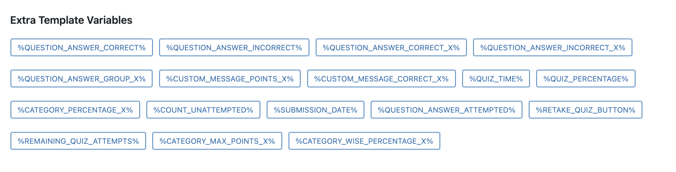676x172 pixels.
Task: Click the %QUESTION_ANSWER_ATTEMPTED% button
Action: pyautogui.click(x=446, y=110)
